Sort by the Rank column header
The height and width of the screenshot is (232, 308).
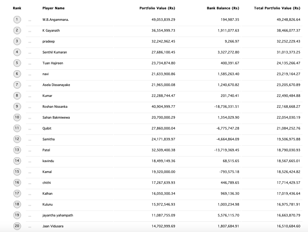[17, 8]
